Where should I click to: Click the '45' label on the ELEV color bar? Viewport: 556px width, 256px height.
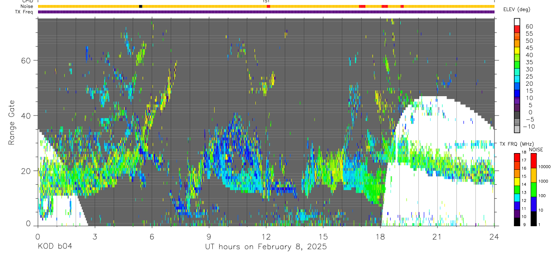click(529, 48)
